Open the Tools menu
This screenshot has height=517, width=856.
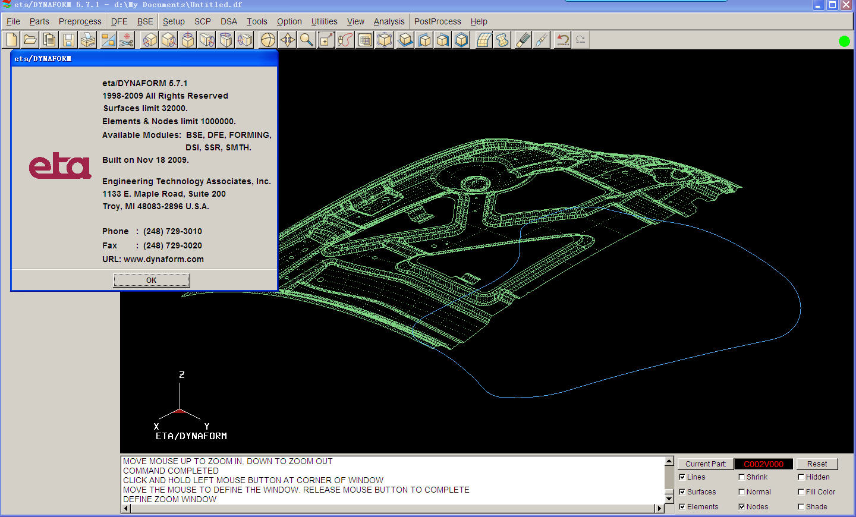click(257, 21)
